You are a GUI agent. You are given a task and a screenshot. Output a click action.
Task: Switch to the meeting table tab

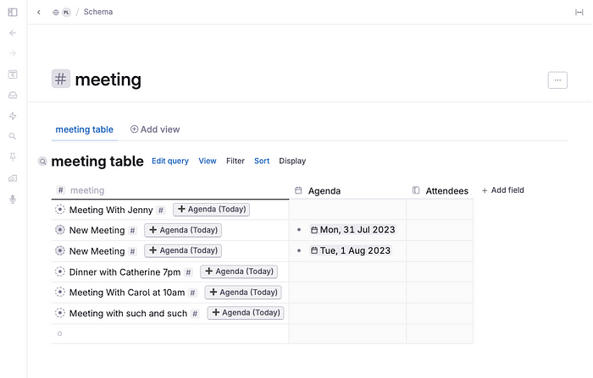(84, 129)
